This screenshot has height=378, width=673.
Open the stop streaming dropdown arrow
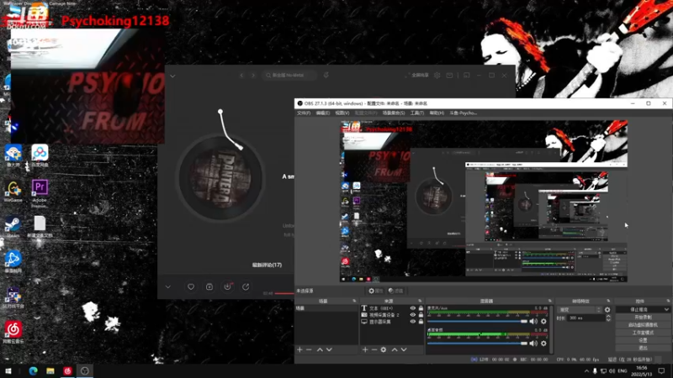tap(666, 309)
